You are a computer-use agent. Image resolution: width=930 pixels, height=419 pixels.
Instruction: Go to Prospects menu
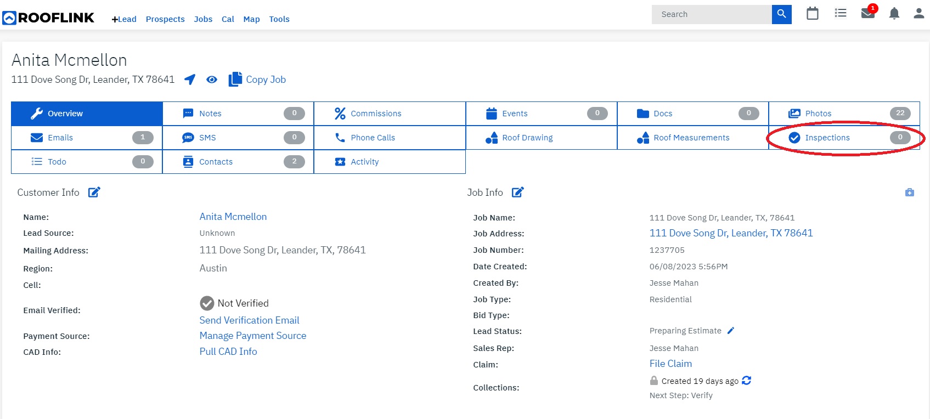[165, 19]
